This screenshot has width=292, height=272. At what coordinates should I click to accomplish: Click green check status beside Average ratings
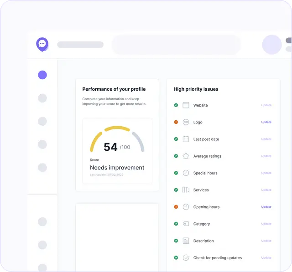tap(176, 156)
